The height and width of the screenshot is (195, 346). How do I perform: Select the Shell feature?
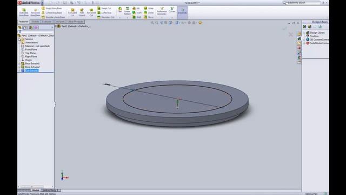[137, 17]
